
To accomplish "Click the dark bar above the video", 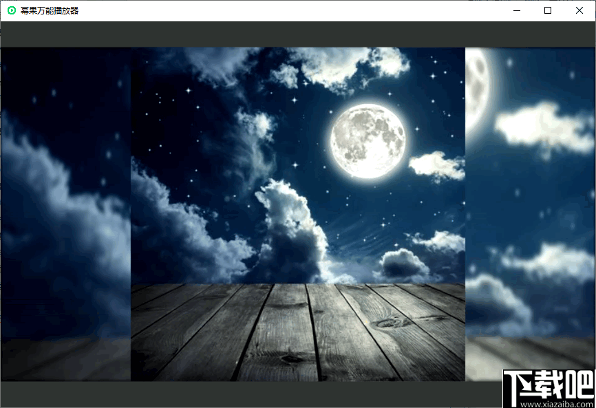I will pos(298,34).
